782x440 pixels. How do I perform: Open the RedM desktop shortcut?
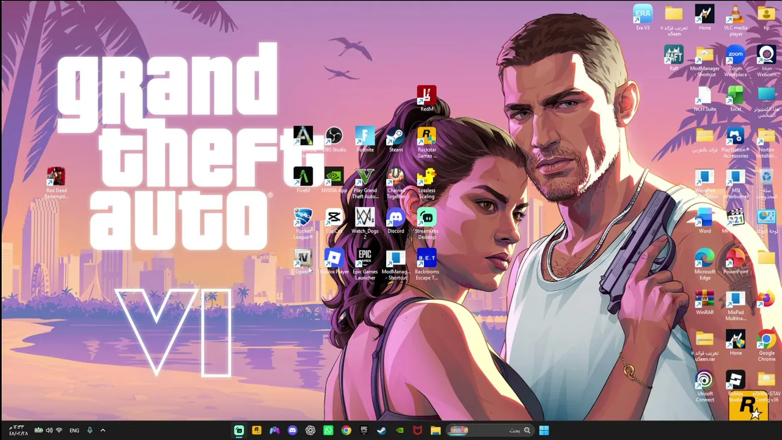point(426,99)
